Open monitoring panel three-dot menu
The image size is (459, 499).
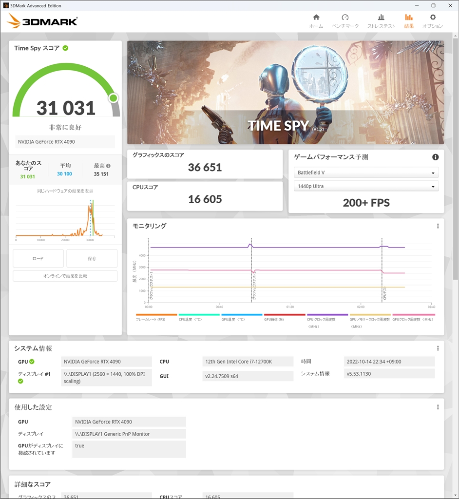point(438,226)
